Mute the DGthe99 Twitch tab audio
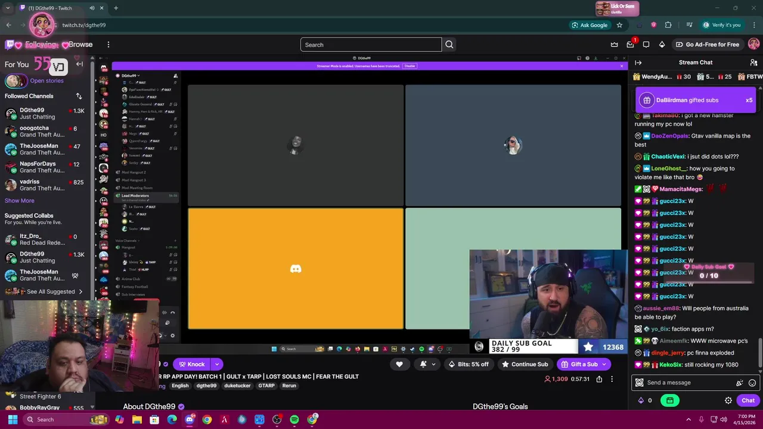This screenshot has width=763, height=429. (92, 8)
